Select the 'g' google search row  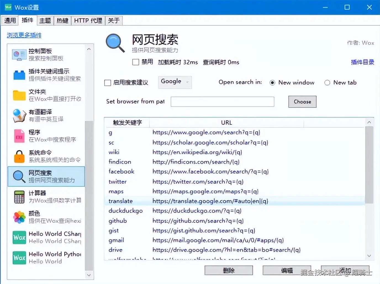(x=235, y=133)
